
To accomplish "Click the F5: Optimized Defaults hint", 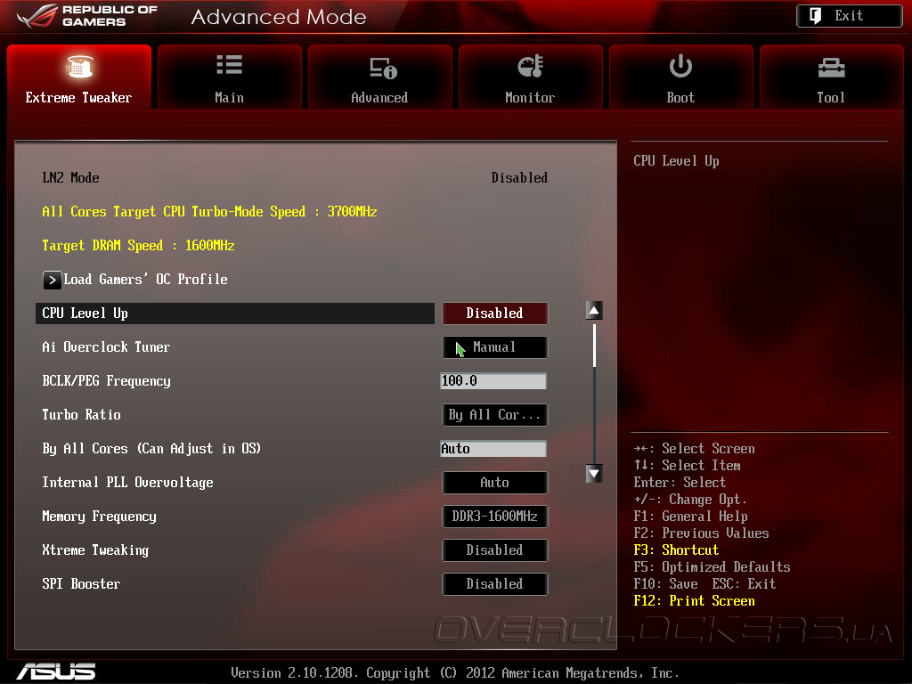I will tap(712, 567).
